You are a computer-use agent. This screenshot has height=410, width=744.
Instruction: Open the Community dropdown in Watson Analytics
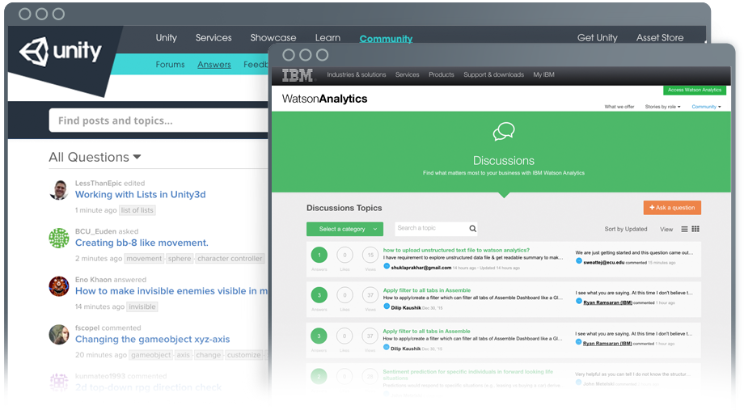(x=706, y=107)
